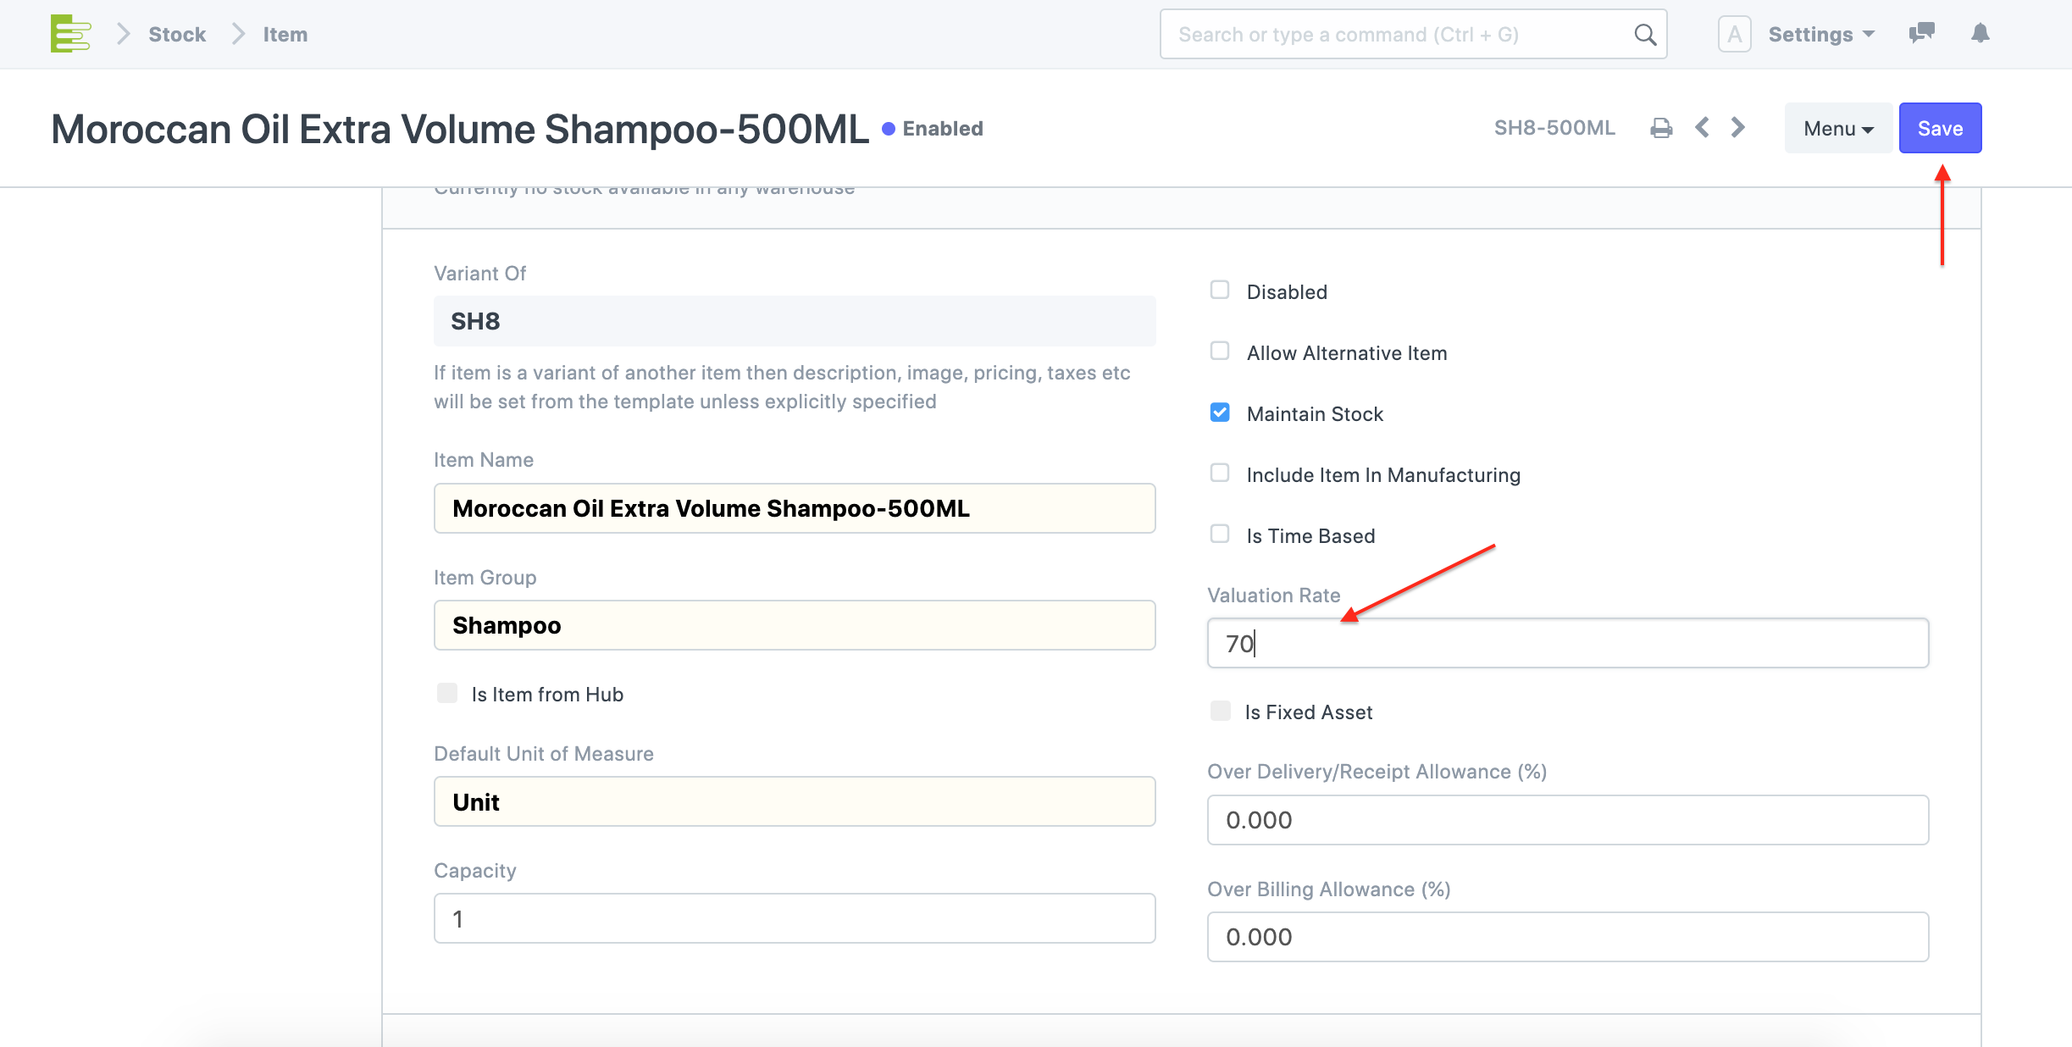Screen dimensions: 2072x1047
Task: Click the print icon
Action: (1661, 128)
